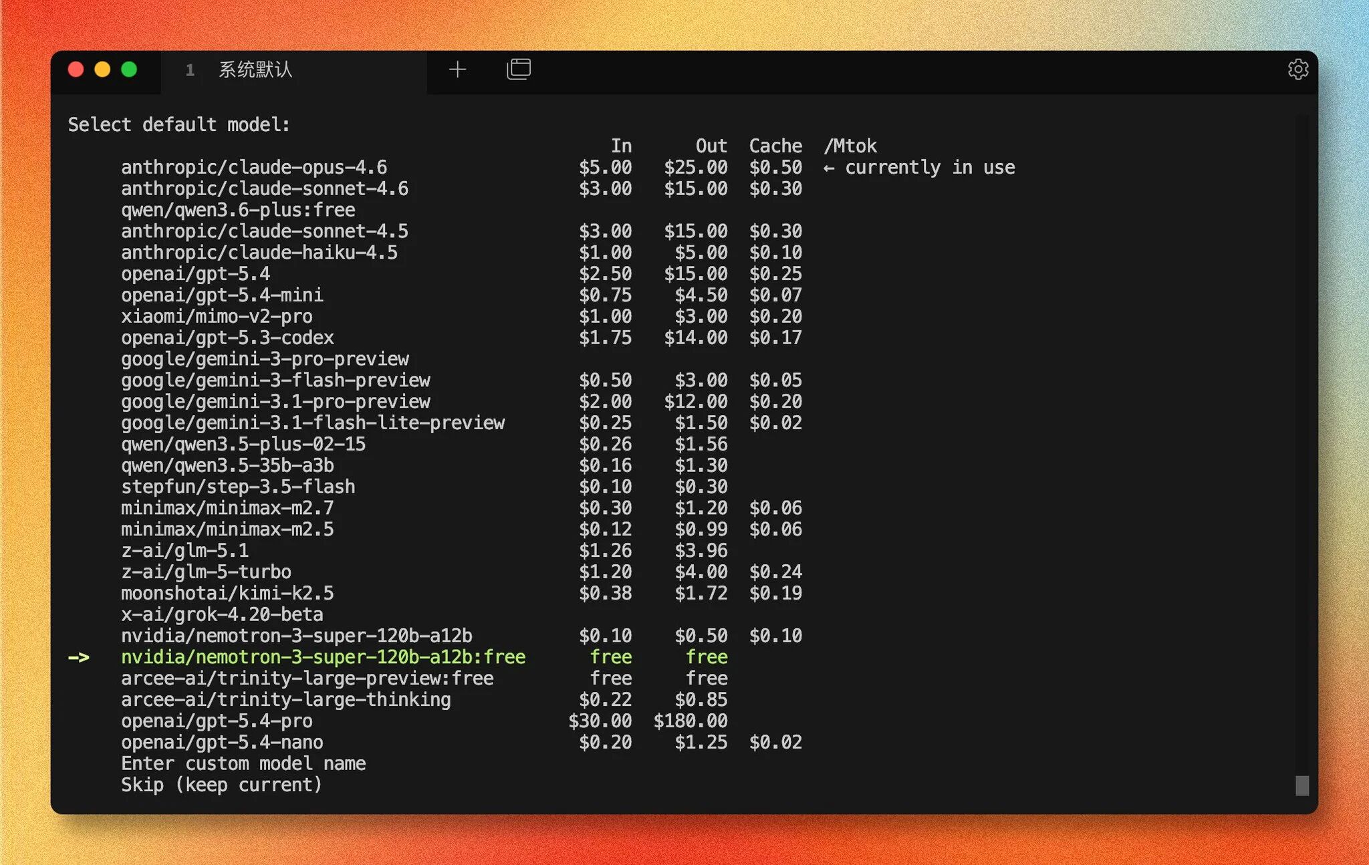Image resolution: width=1369 pixels, height=865 pixels.
Task: Click Enter custom model name option
Action: (243, 763)
